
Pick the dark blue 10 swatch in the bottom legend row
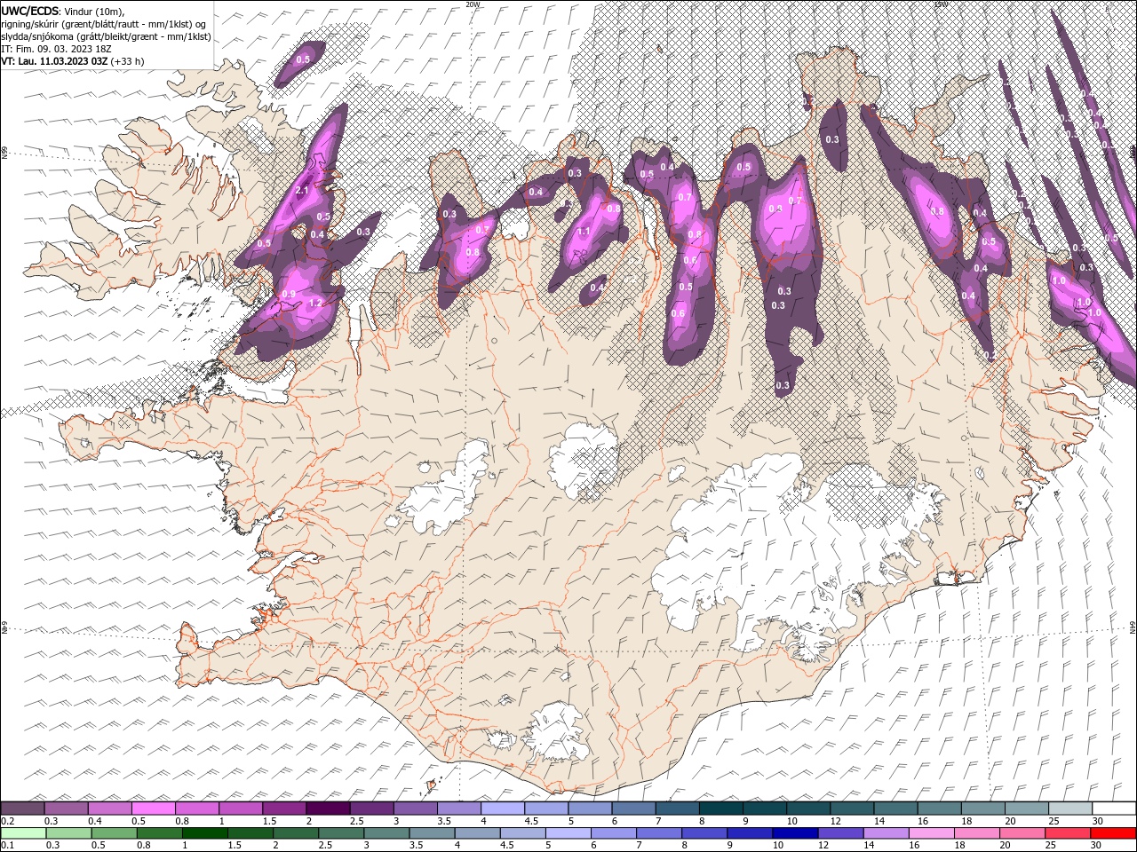click(x=795, y=833)
